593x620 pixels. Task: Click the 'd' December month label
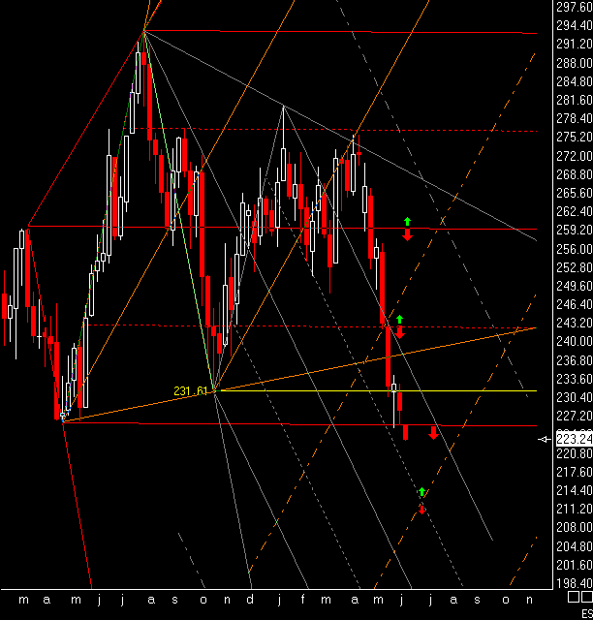point(250,600)
